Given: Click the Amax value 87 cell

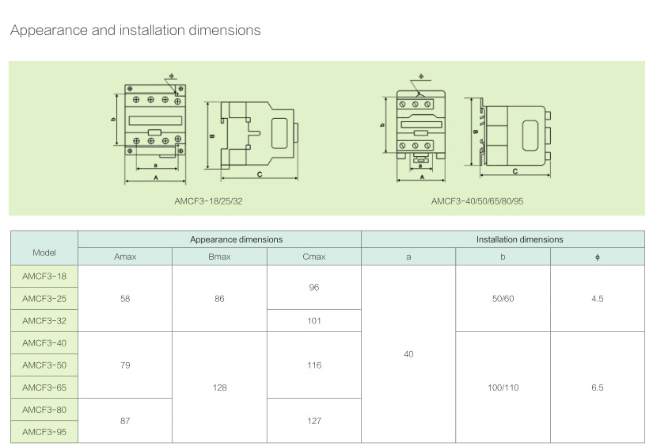Looking at the screenshot, I should [125, 421].
